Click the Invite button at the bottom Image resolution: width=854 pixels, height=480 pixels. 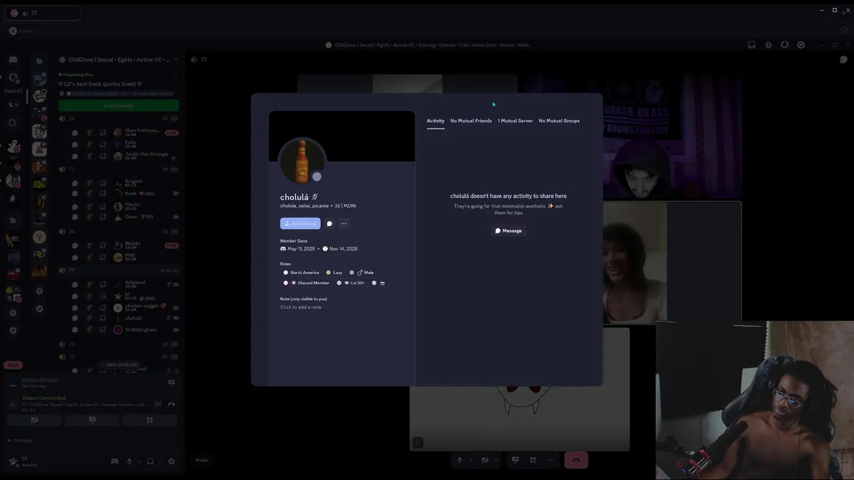coord(201,460)
